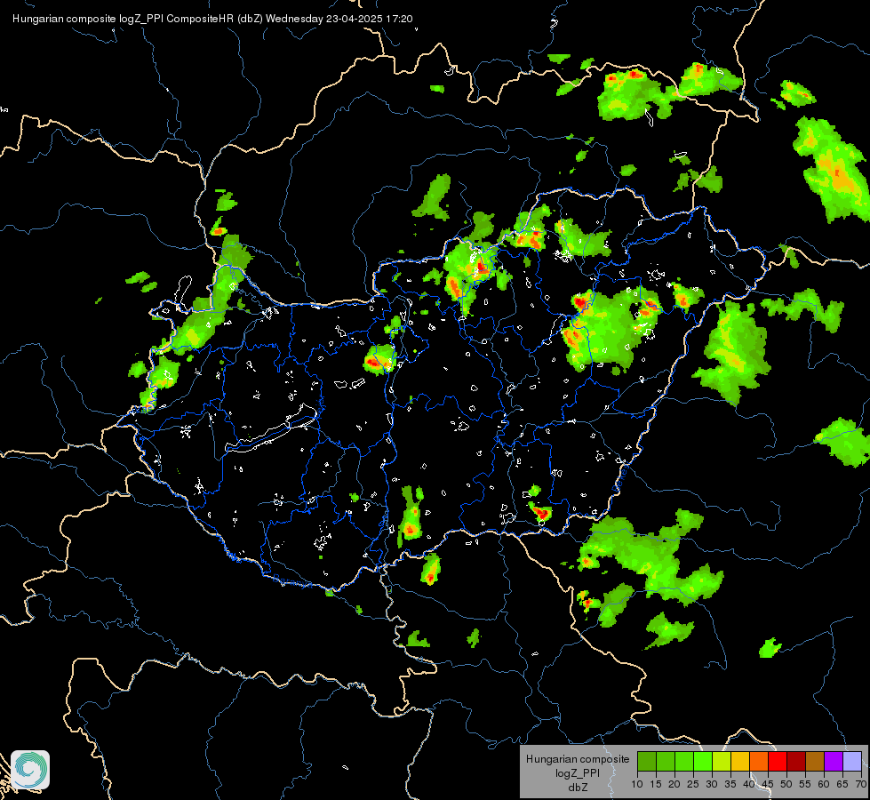Select the 20-25 dBZ green legend swatch

coord(684,761)
